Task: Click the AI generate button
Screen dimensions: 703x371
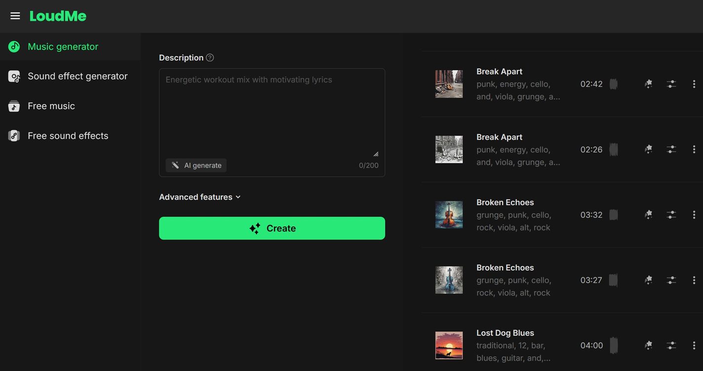Action: [x=196, y=165]
